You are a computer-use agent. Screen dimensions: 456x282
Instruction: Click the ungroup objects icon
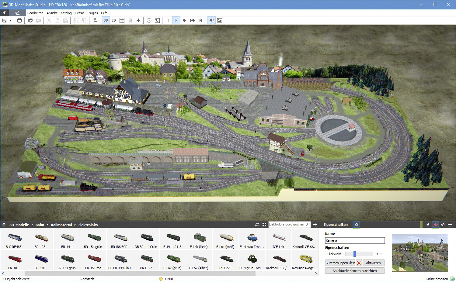point(84,20)
